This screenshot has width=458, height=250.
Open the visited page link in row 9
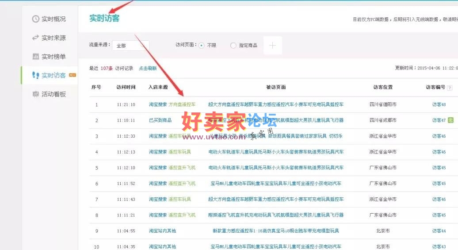pyautogui.click(x=275, y=231)
